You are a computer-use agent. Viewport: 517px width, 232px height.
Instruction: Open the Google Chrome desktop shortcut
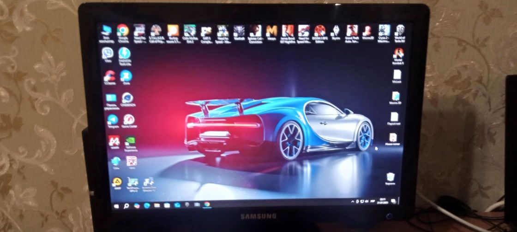tap(123, 33)
